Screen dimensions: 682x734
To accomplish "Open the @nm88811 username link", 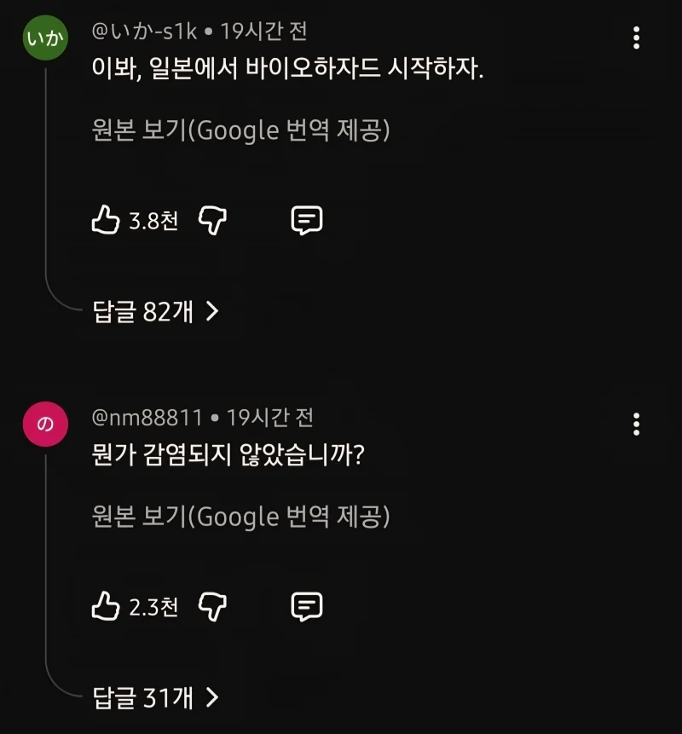I will (147, 418).
